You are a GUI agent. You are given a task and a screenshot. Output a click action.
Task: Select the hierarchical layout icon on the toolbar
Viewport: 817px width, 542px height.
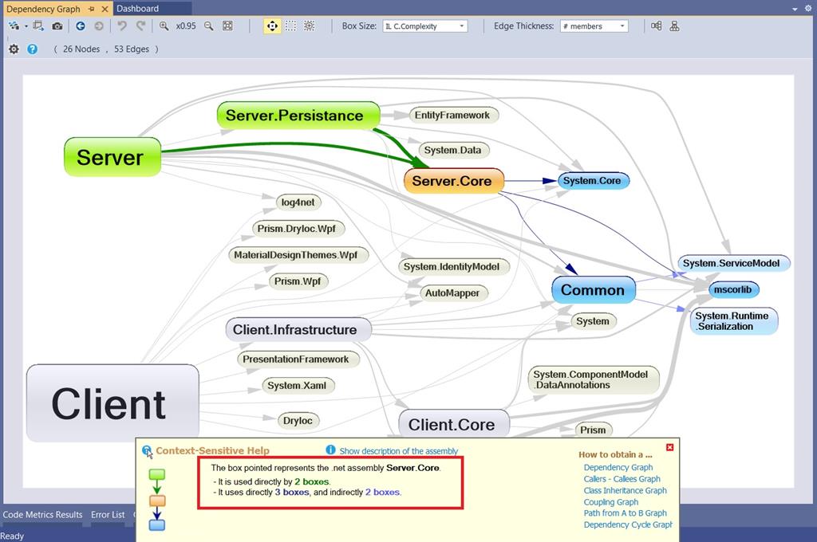pos(674,26)
